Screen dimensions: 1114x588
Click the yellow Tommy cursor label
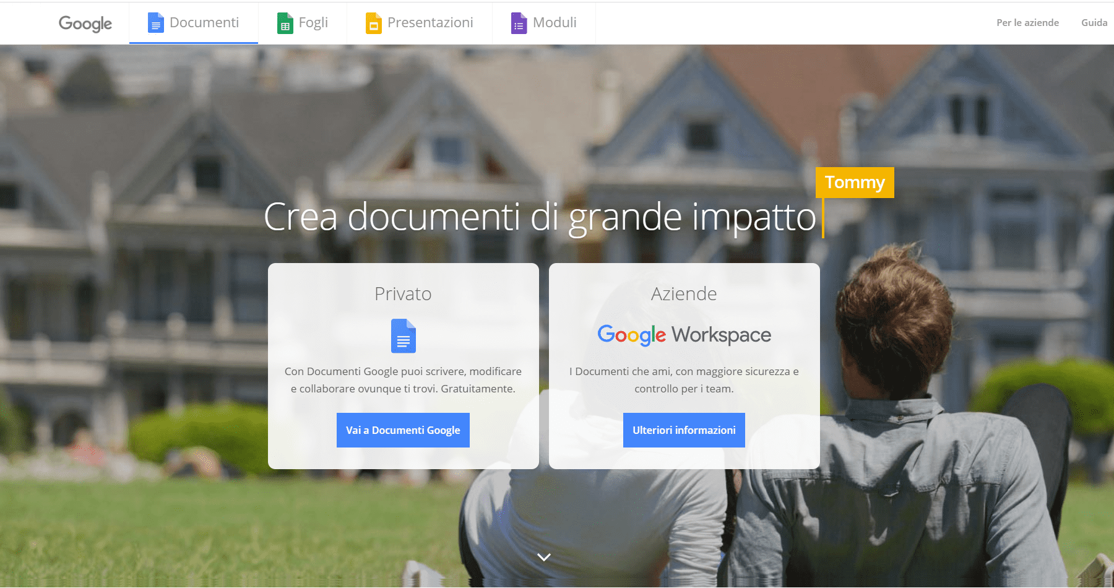click(x=855, y=183)
